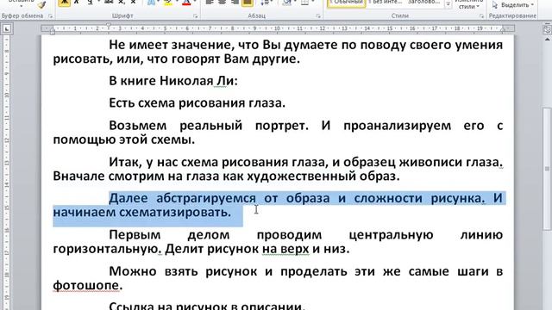Apply strikethrough to selected text
Viewport: 552px width, 310px height.
coord(109,3)
